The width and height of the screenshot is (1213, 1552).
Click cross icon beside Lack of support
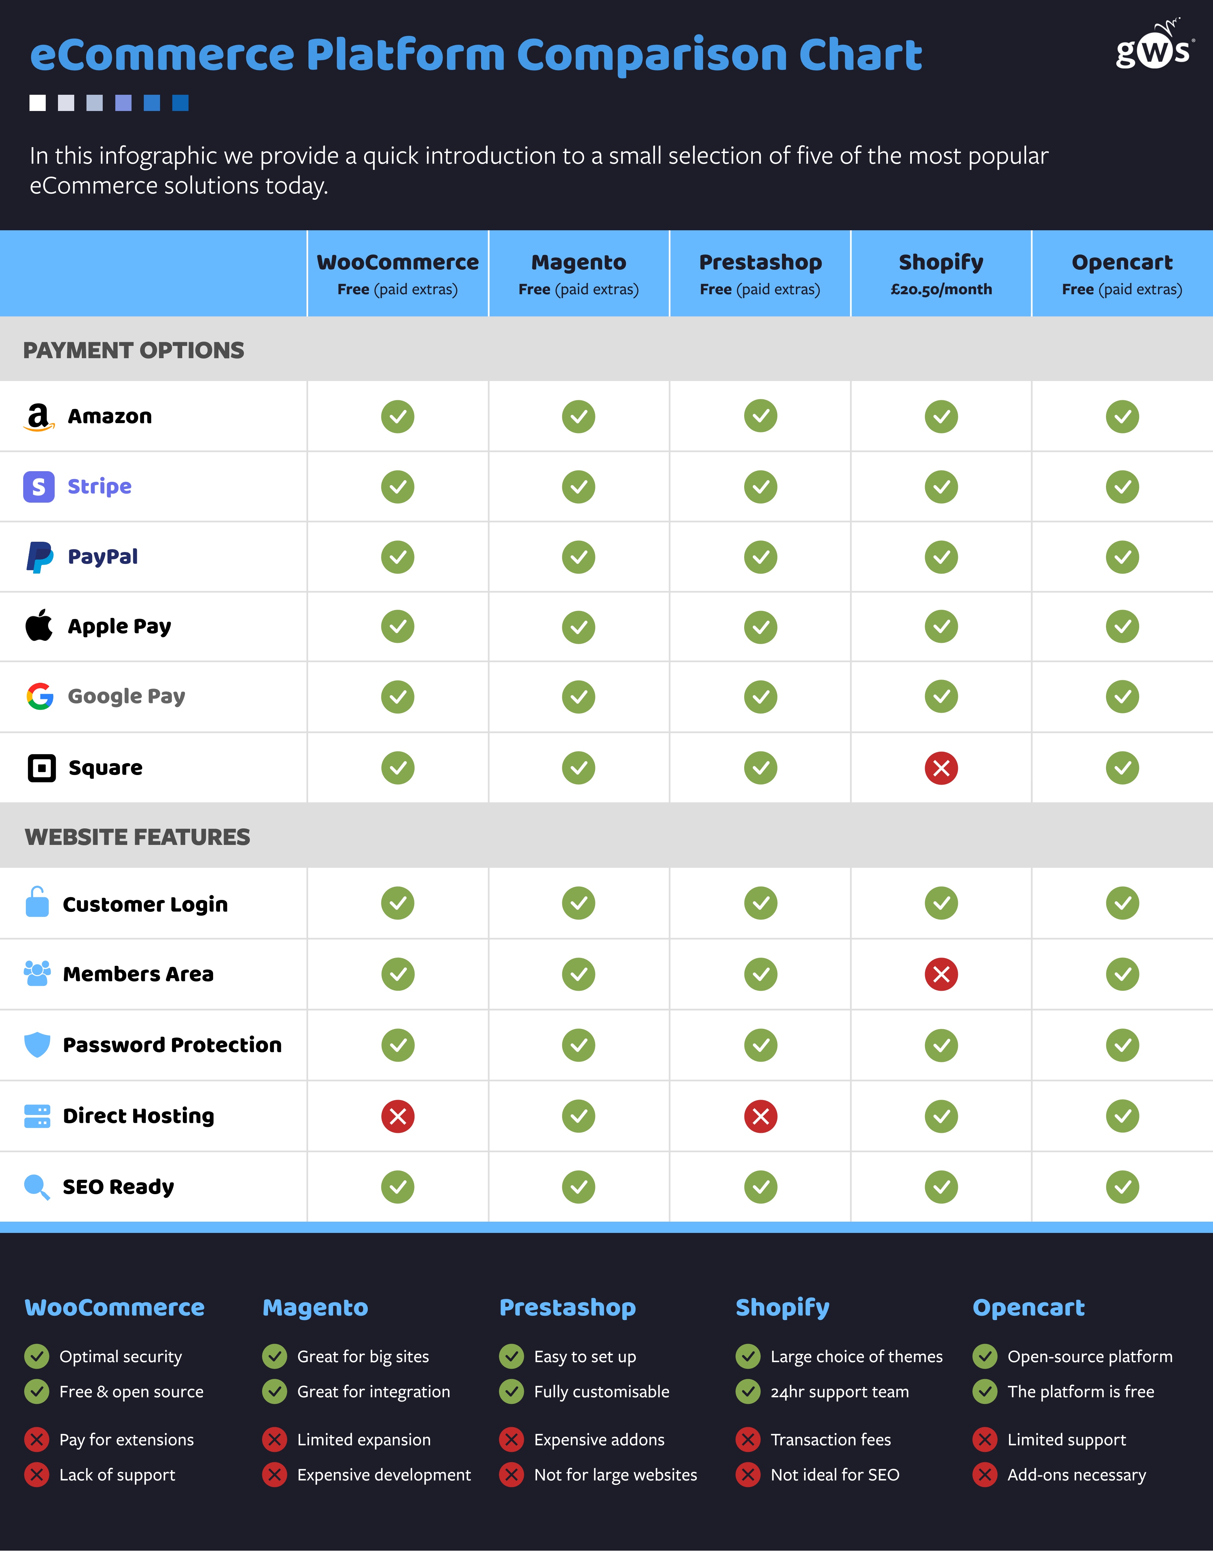tap(37, 1474)
